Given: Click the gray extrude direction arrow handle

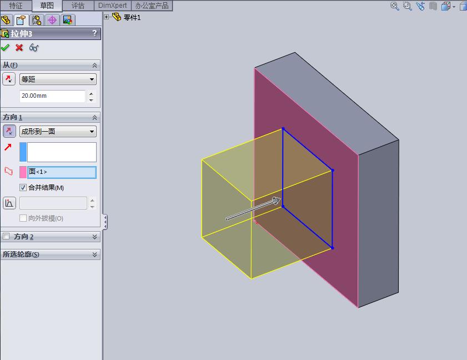Looking at the screenshot, I should (x=253, y=208).
